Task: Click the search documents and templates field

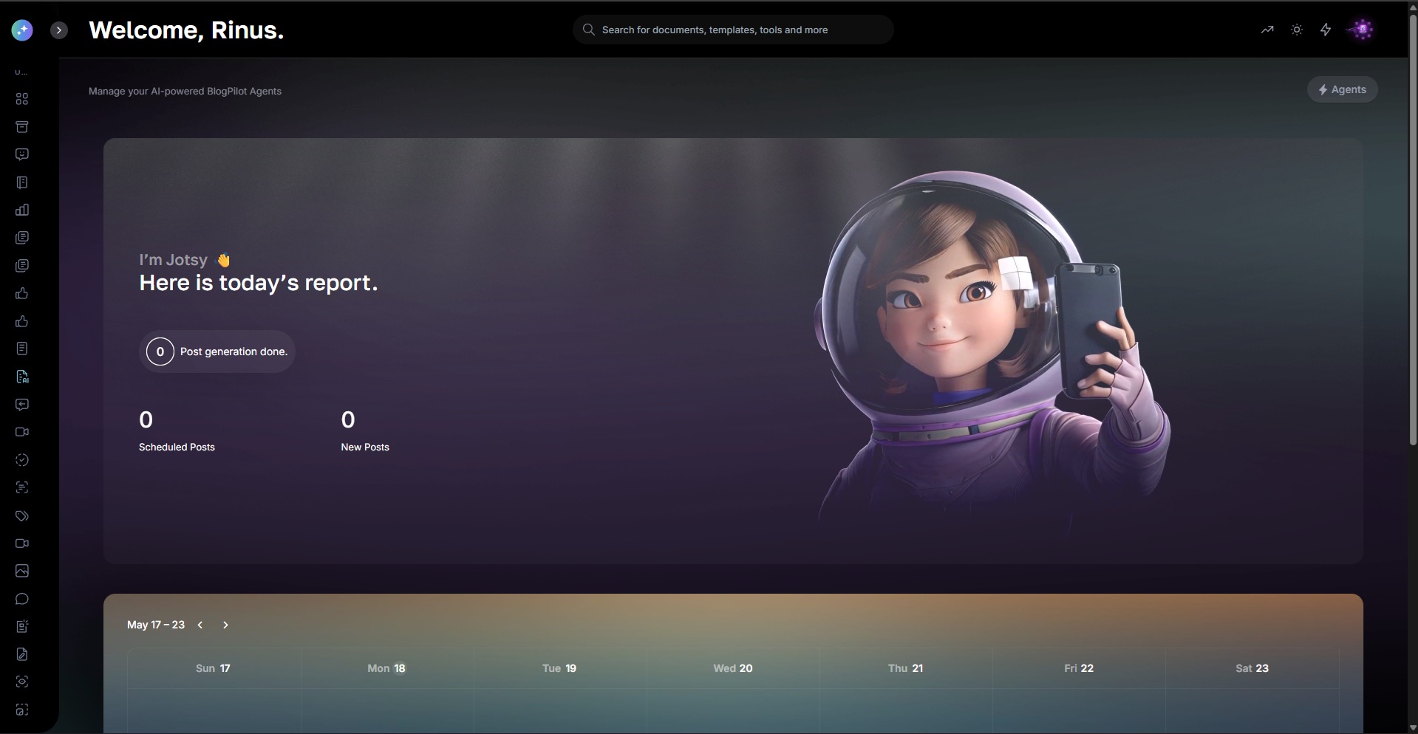Action: tap(733, 30)
